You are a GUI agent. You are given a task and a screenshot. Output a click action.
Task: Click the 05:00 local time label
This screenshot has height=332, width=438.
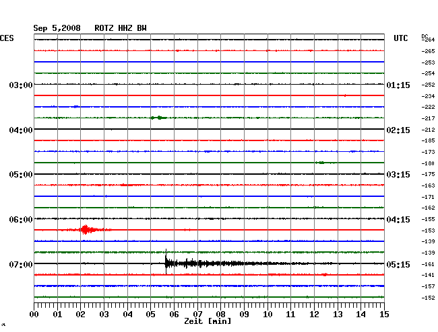pyautogui.click(x=21, y=175)
